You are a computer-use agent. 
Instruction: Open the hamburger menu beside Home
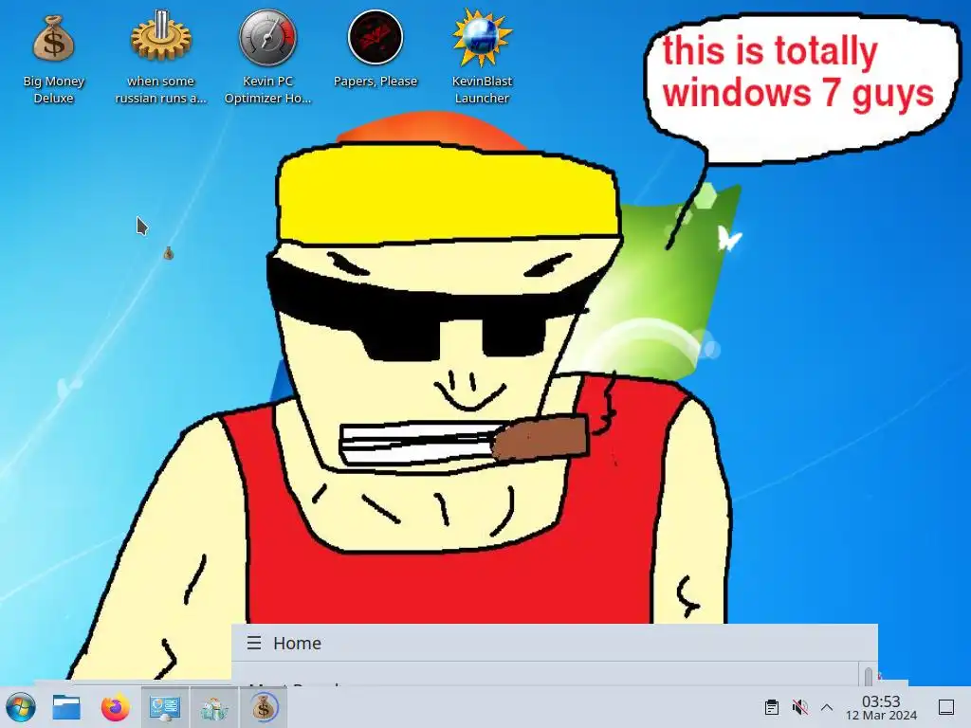point(254,643)
